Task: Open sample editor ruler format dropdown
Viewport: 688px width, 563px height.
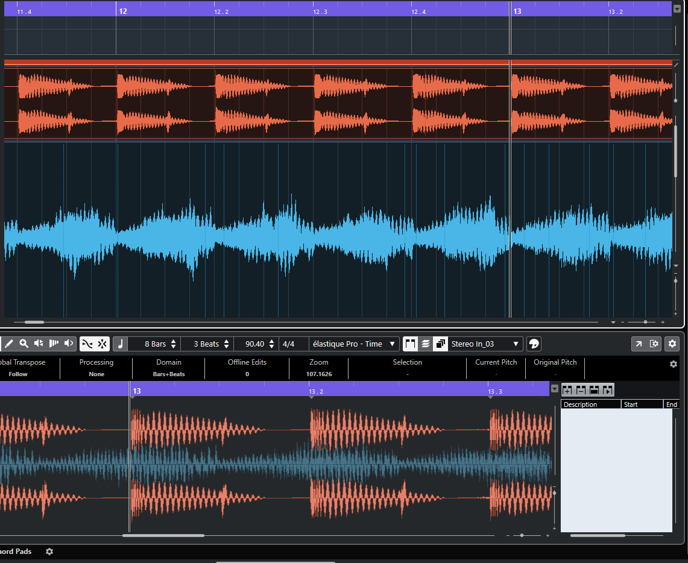Action: click(555, 389)
